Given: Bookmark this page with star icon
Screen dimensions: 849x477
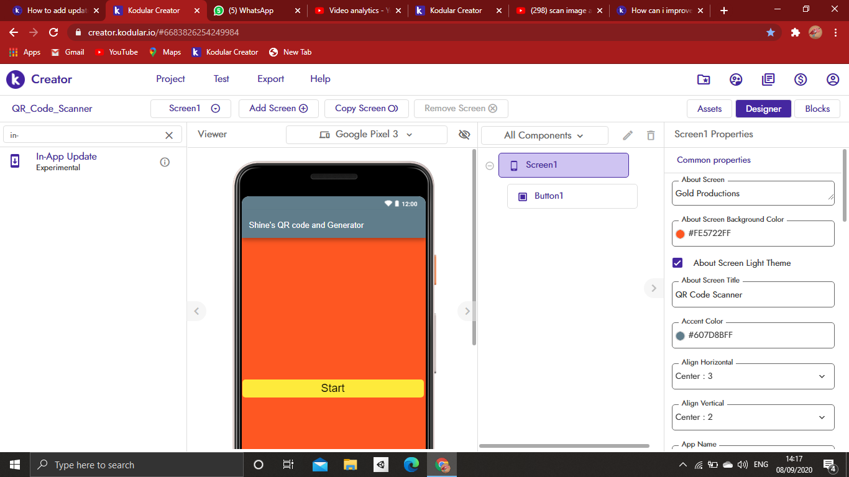Looking at the screenshot, I should coord(771,32).
